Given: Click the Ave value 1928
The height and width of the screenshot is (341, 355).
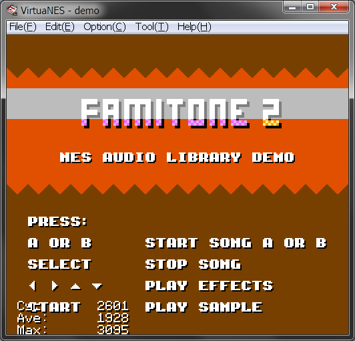Looking at the screenshot, I should 113,318.
